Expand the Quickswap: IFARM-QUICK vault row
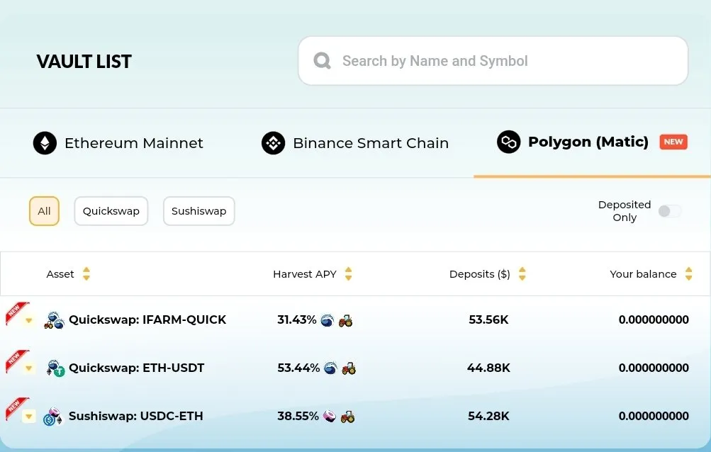This screenshot has width=711, height=452. tap(29, 320)
